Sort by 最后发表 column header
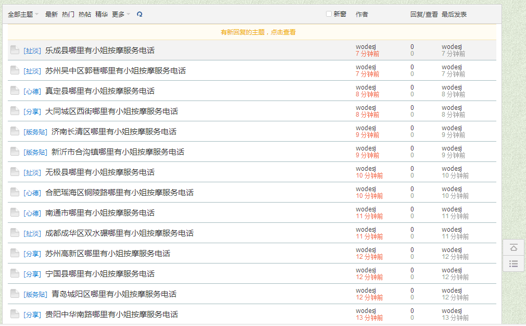This screenshot has height=326, width=526. coord(454,15)
